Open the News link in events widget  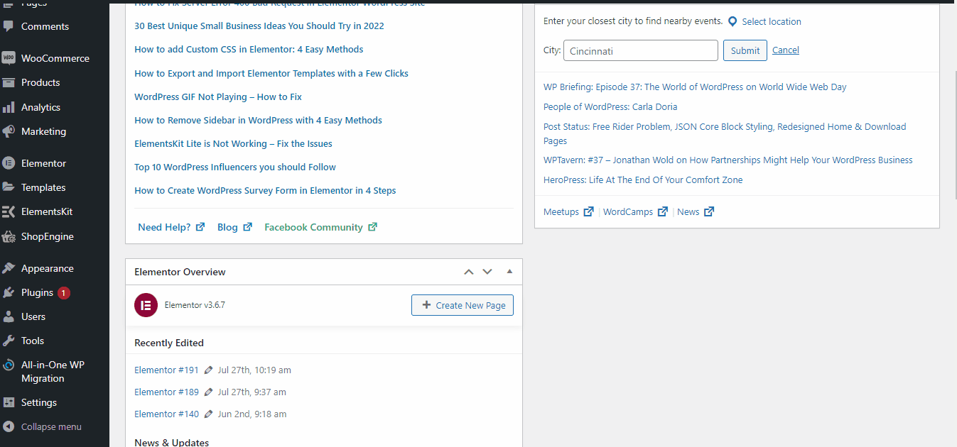tap(688, 211)
